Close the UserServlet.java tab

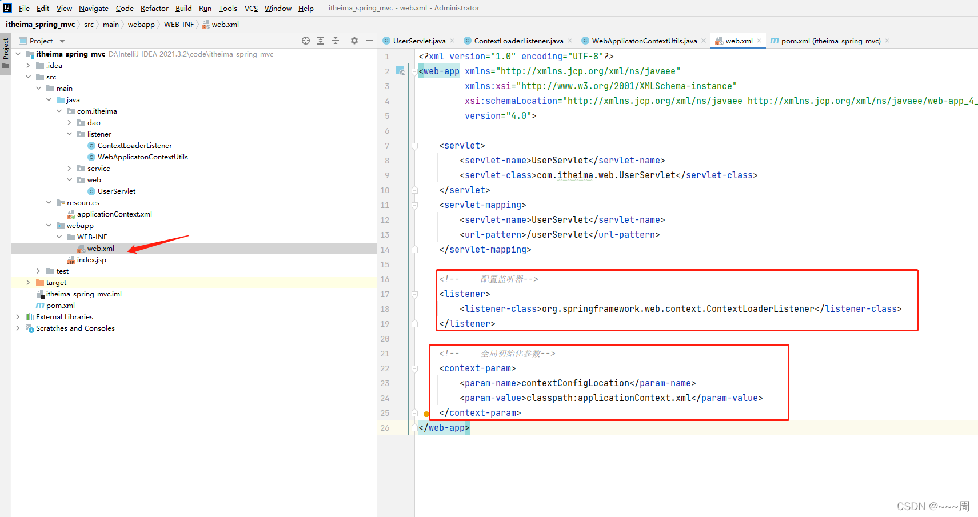click(x=452, y=41)
